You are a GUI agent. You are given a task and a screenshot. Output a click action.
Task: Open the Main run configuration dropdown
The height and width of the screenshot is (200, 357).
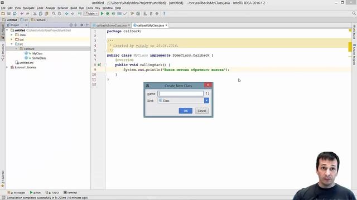(91, 14)
